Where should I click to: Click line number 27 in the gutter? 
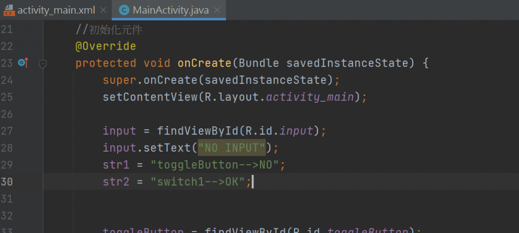click(x=7, y=131)
